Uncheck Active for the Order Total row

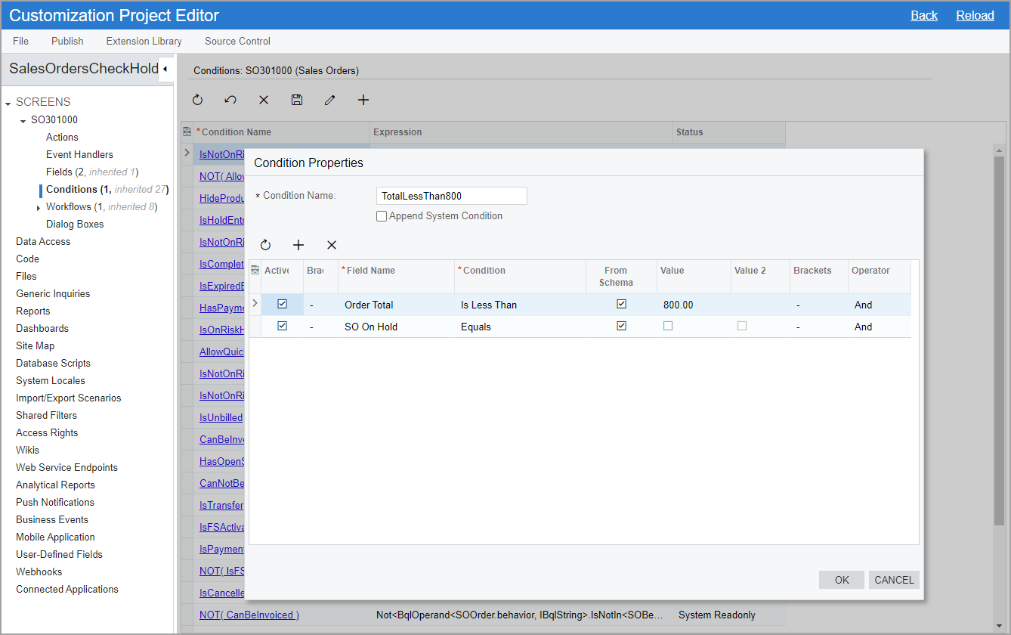tap(283, 305)
